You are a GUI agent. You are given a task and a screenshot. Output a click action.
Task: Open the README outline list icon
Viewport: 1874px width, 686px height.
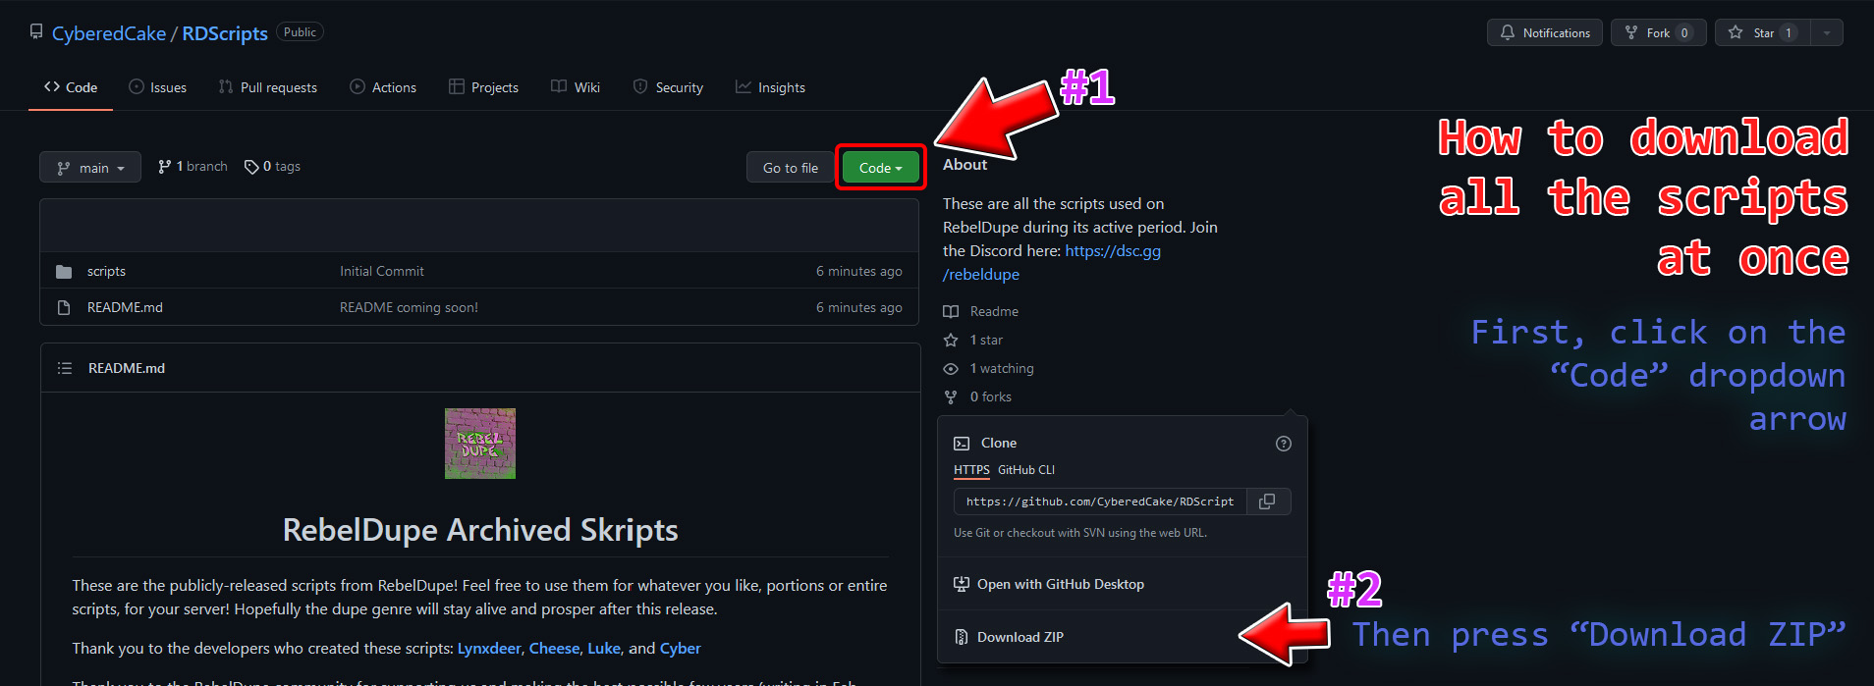(65, 368)
